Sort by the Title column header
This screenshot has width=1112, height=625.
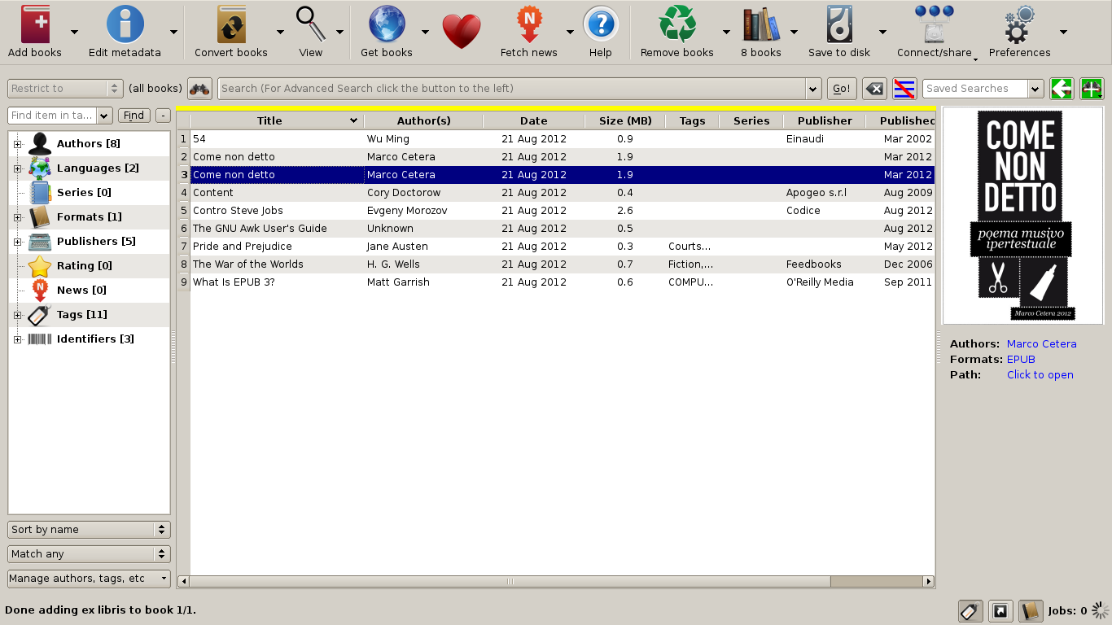click(x=277, y=121)
